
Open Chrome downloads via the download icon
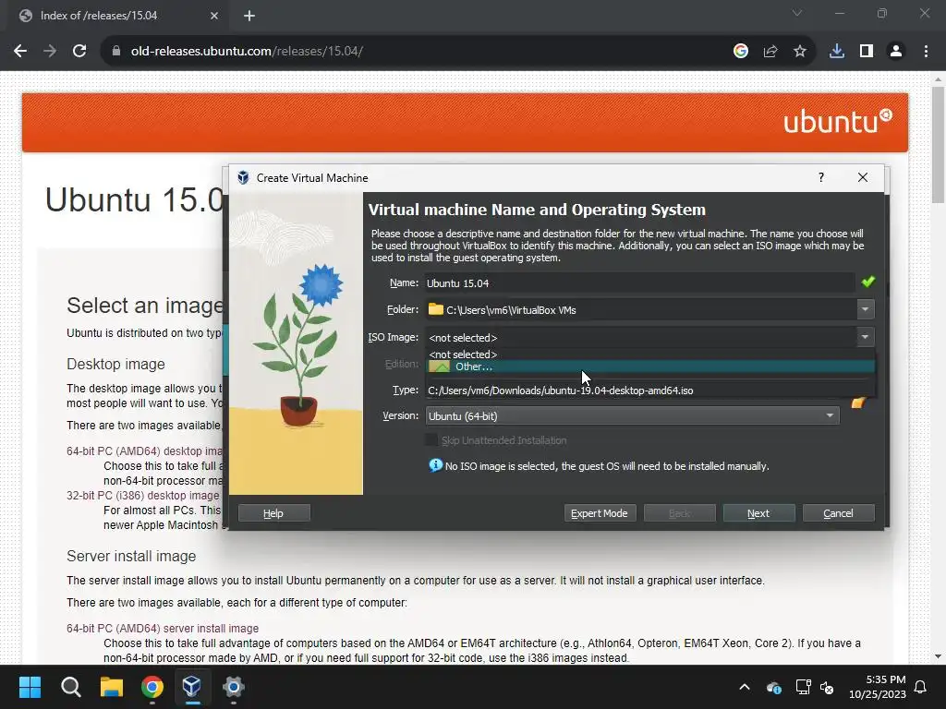(837, 52)
